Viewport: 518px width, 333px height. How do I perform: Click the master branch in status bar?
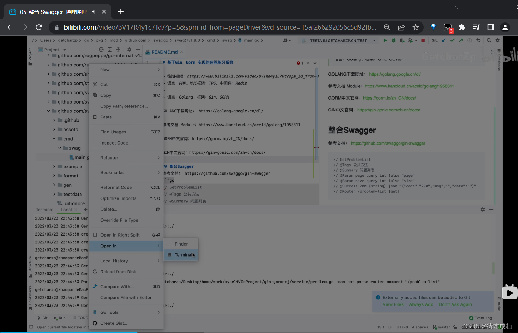pyautogui.click(x=442, y=327)
